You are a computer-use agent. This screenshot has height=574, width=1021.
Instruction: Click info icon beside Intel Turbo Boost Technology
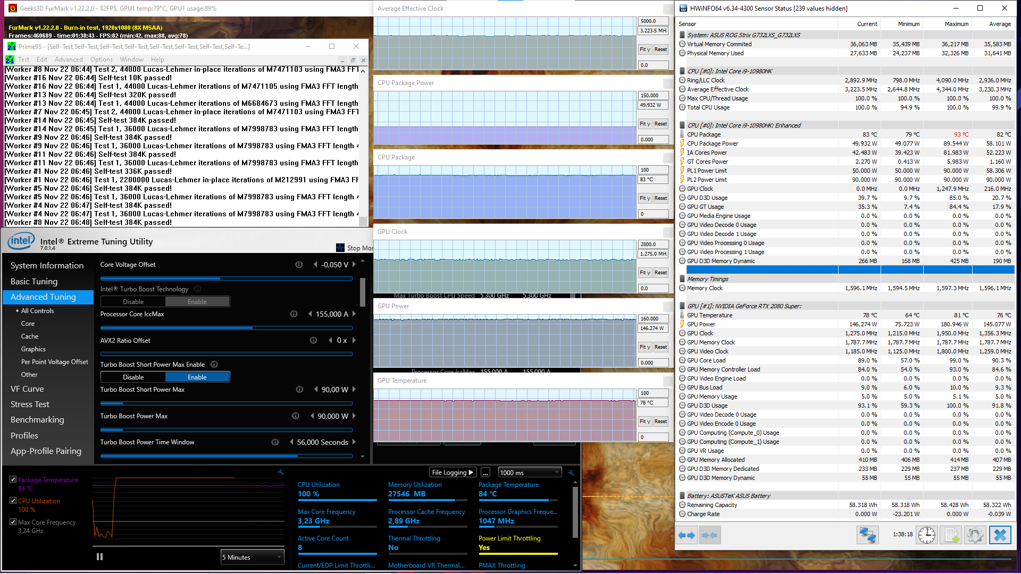point(198,289)
